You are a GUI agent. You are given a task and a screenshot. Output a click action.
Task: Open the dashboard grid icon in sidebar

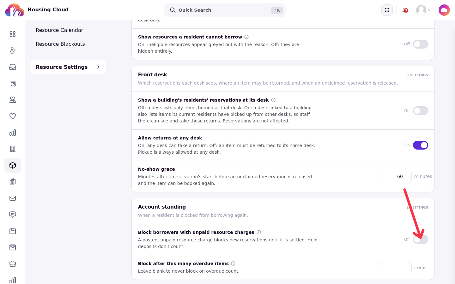click(x=13, y=34)
